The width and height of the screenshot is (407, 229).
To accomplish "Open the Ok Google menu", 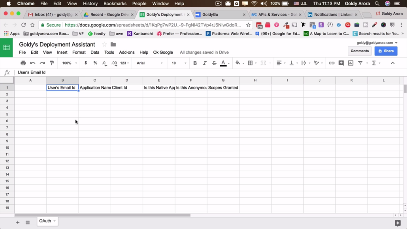I will coord(163,52).
